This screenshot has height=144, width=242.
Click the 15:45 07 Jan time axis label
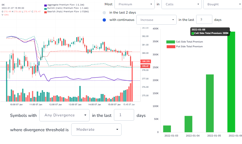pyautogui.click(x=129, y=105)
